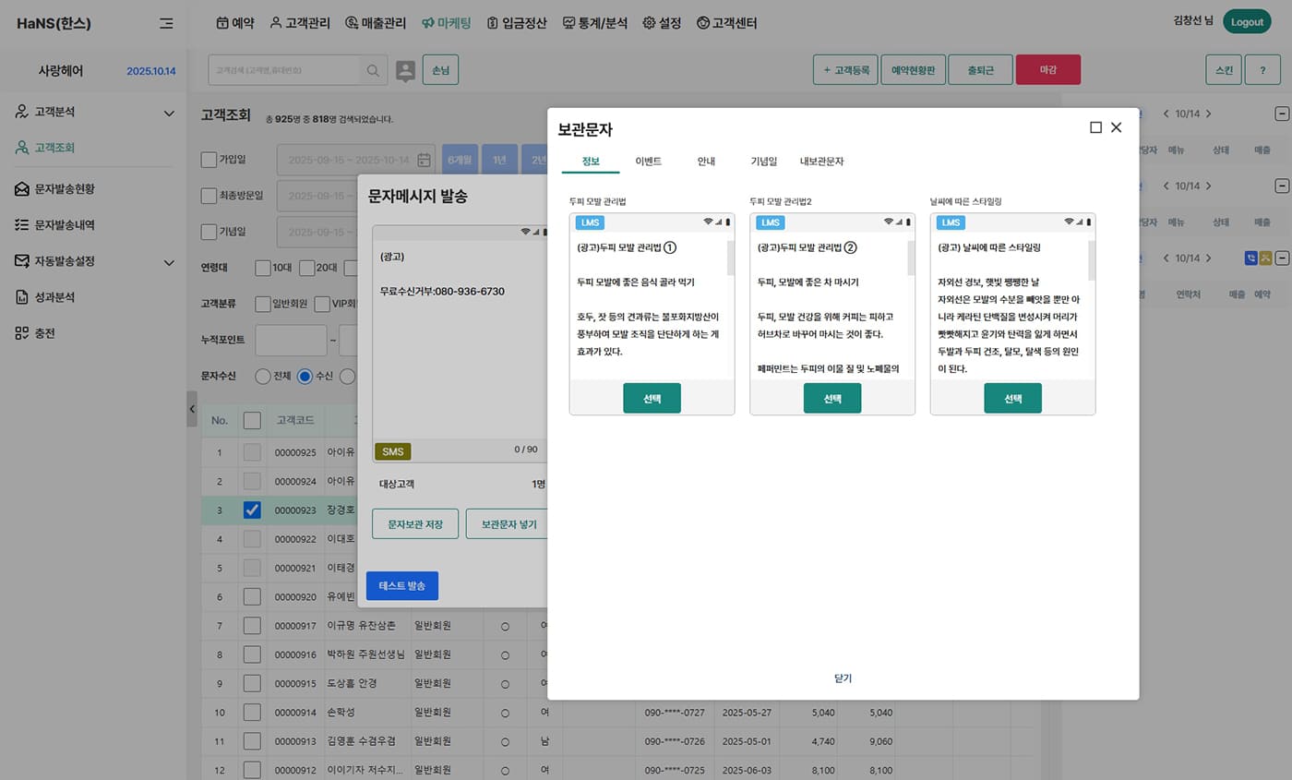Screen dimensions: 1292x780
Task: Click the search magnifier icon in customer search
Action: (373, 70)
